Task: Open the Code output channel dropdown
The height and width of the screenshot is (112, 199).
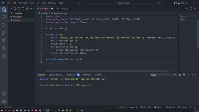Action: point(164,75)
